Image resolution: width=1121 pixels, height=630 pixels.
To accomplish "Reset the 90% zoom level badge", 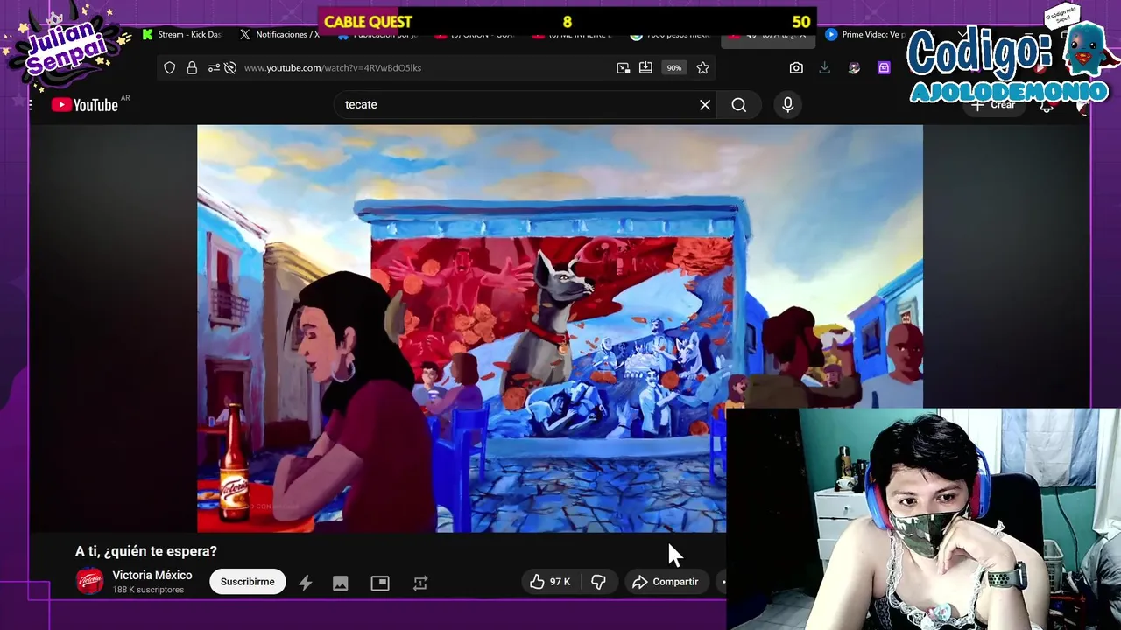I will pyautogui.click(x=673, y=68).
